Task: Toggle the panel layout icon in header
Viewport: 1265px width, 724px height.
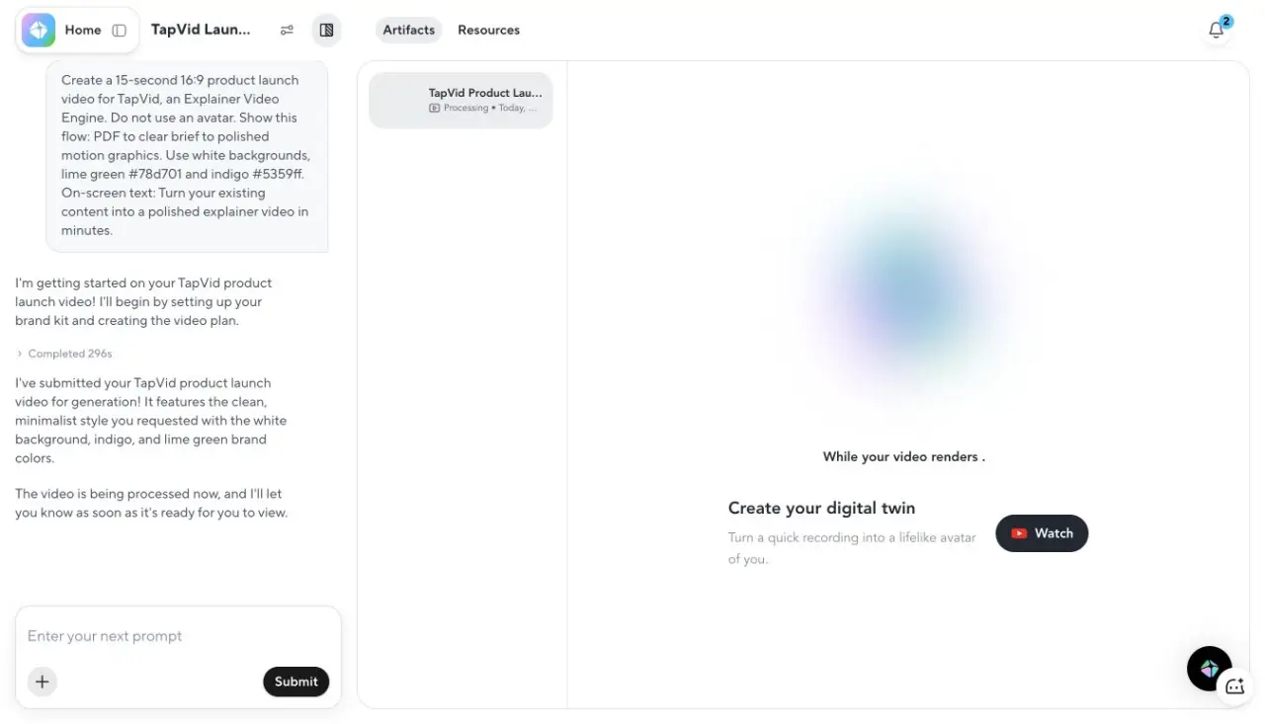Action: coord(327,31)
